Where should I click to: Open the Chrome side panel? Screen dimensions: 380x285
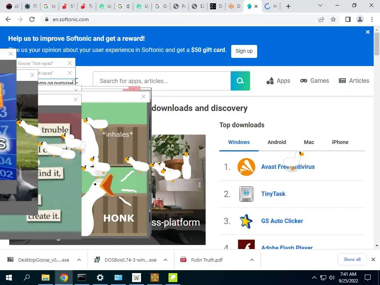point(348,19)
